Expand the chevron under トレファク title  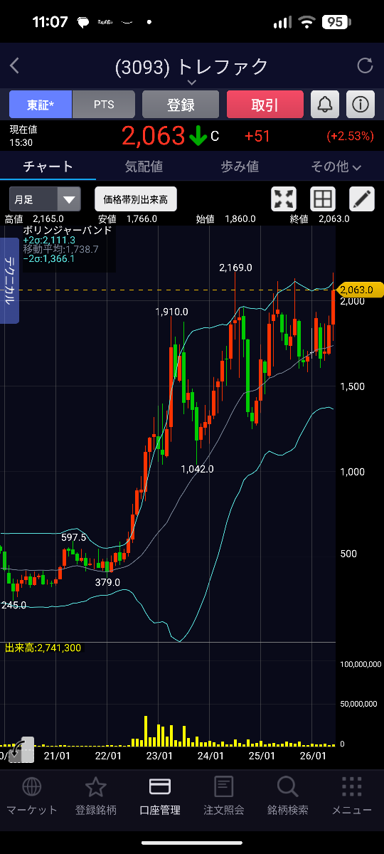[192, 83]
